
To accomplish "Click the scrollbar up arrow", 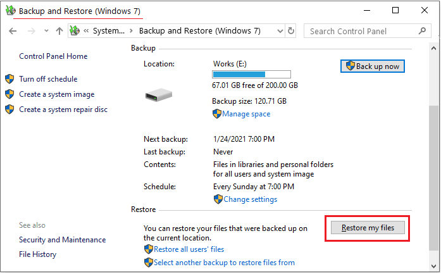I will [x=433, y=48].
